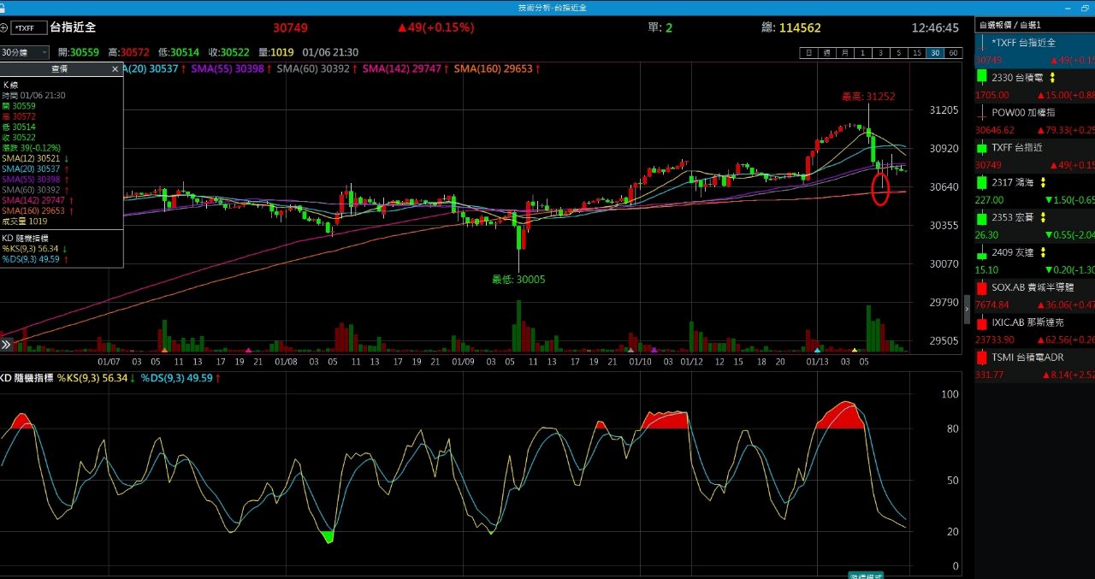Switch chart to 60-minute interval
Screen dimensions: 1095x579
click(954, 53)
